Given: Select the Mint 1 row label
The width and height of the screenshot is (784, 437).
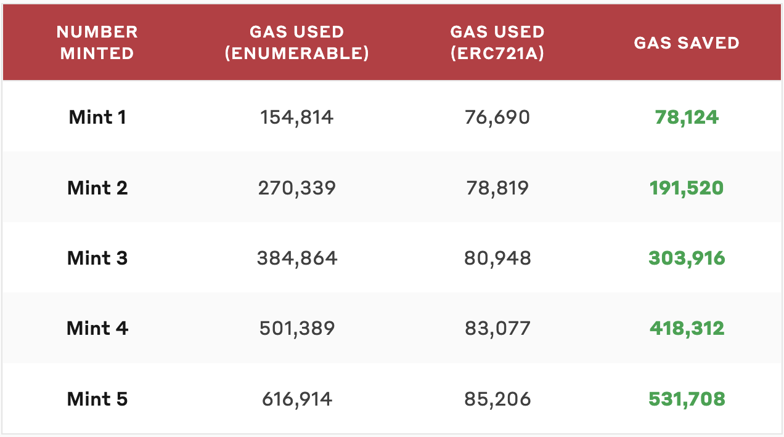Looking at the screenshot, I should 97,117.
